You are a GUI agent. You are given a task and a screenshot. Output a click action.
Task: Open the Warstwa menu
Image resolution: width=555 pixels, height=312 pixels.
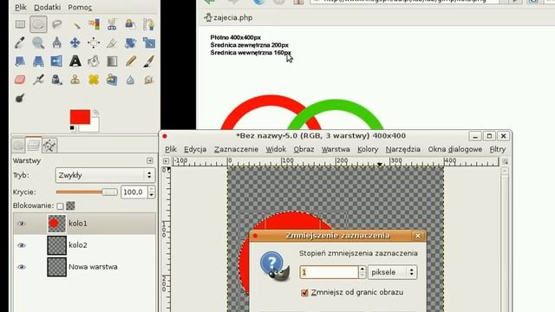336,149
